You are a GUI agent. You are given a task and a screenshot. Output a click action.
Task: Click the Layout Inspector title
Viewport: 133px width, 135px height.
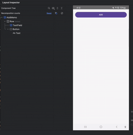[11, 2]
